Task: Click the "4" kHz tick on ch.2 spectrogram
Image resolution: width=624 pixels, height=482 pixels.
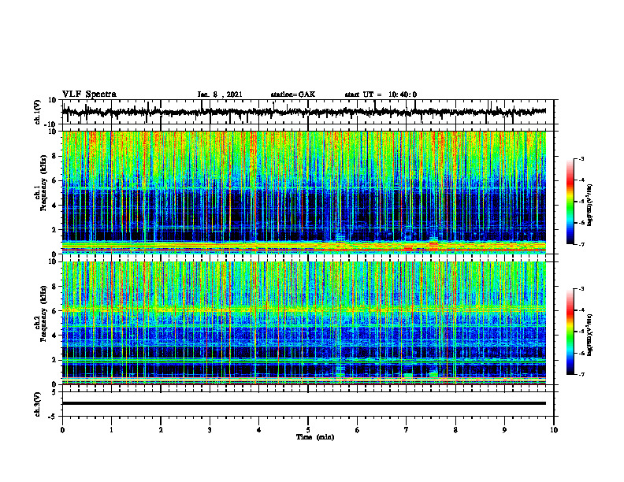Action: coord(55,336)
